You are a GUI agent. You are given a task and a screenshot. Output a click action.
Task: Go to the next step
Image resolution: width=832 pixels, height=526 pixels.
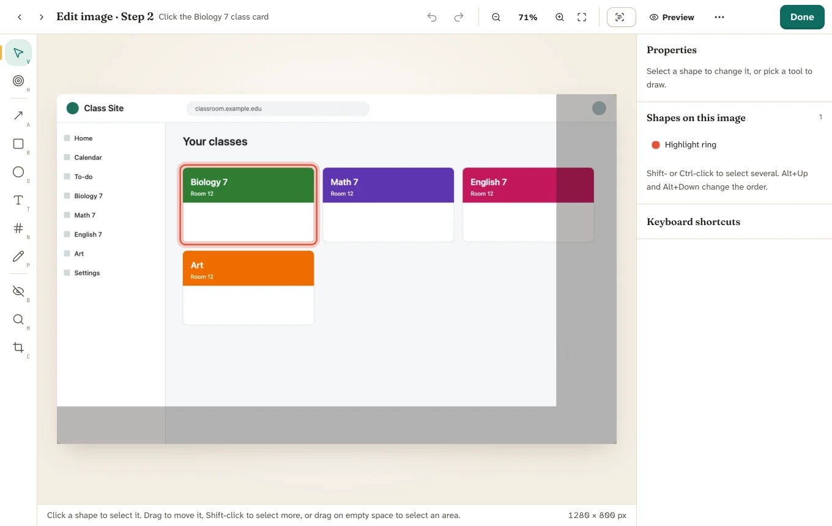coord(42,17)
